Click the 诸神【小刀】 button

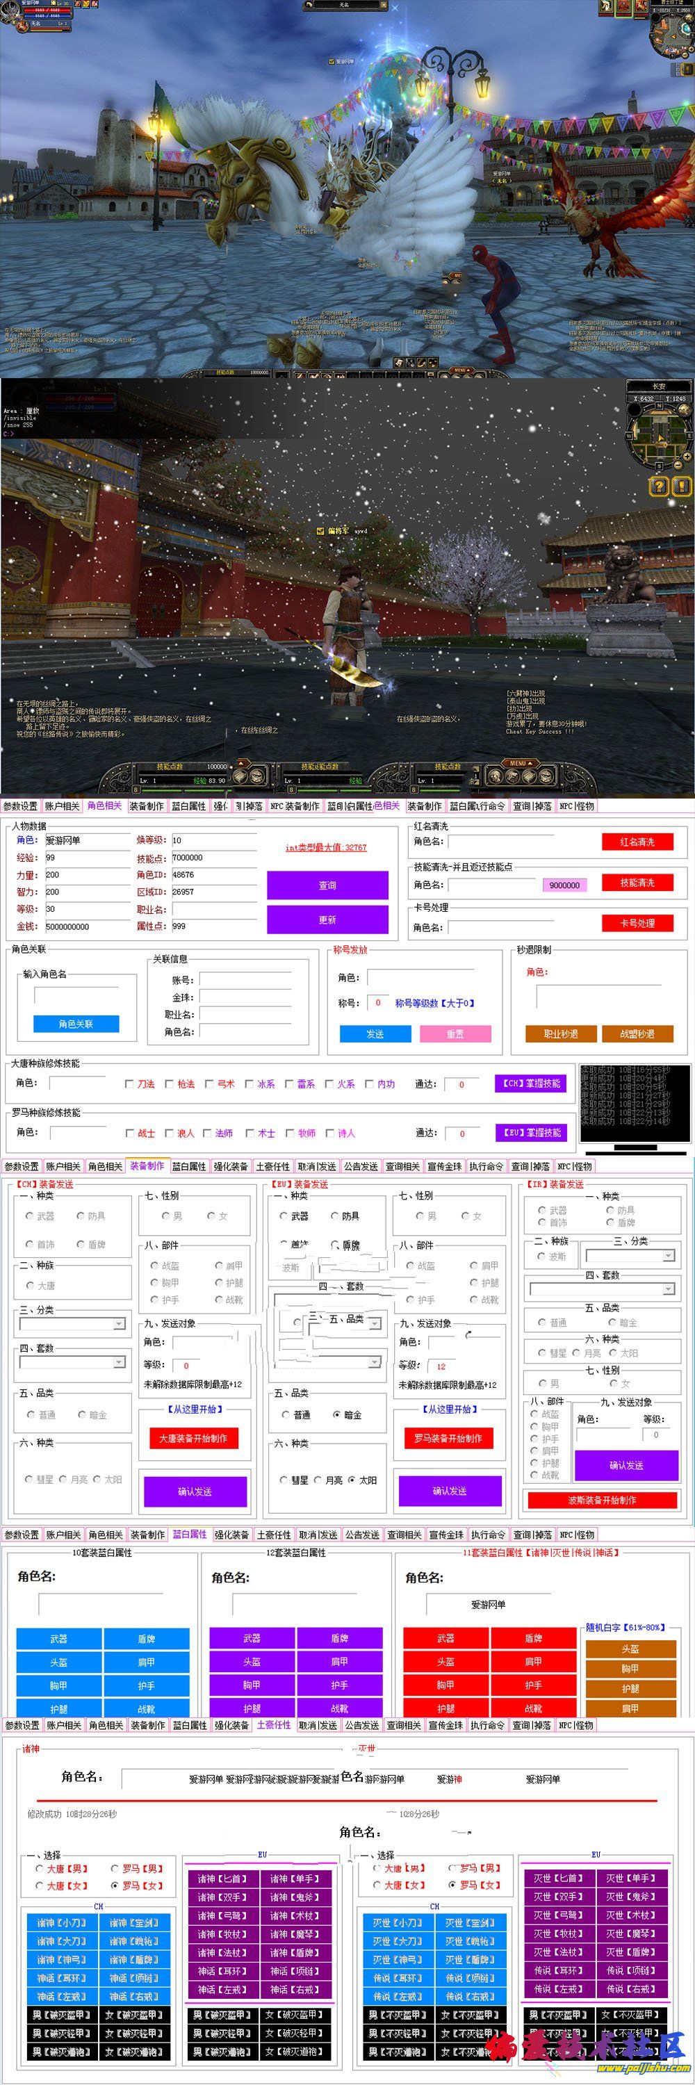click(63, 1922)
